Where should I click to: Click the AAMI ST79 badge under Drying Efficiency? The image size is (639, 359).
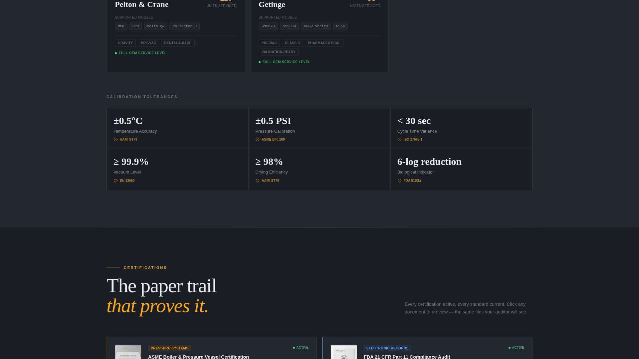coord(268,180)
